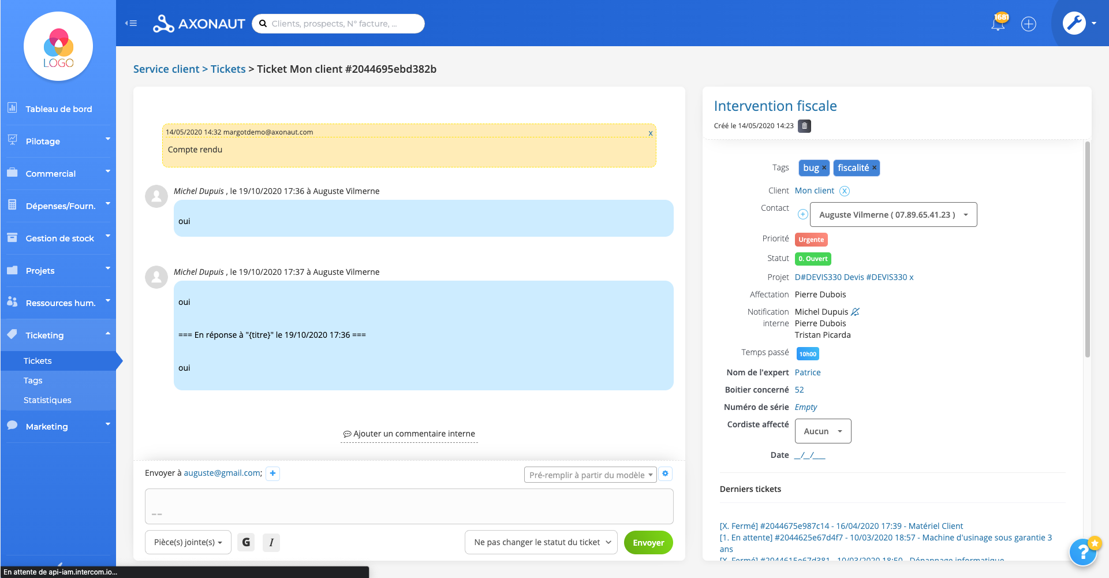Viewport: 1109px width, 578px height.
Task: Send the reply with the Envoyer button
Action: (648, 542)
